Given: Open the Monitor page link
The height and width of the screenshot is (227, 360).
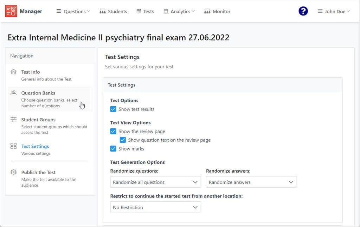Looking at the screenshot, I should [x=217, y=11].
